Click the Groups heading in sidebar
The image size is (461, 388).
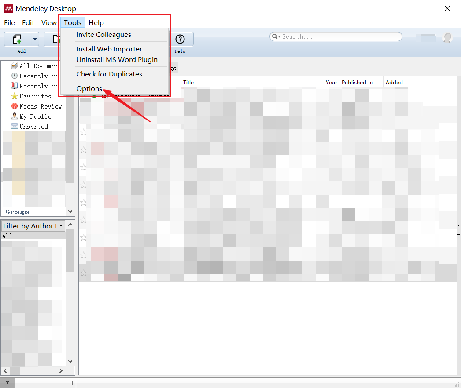(x=18, y=212)
